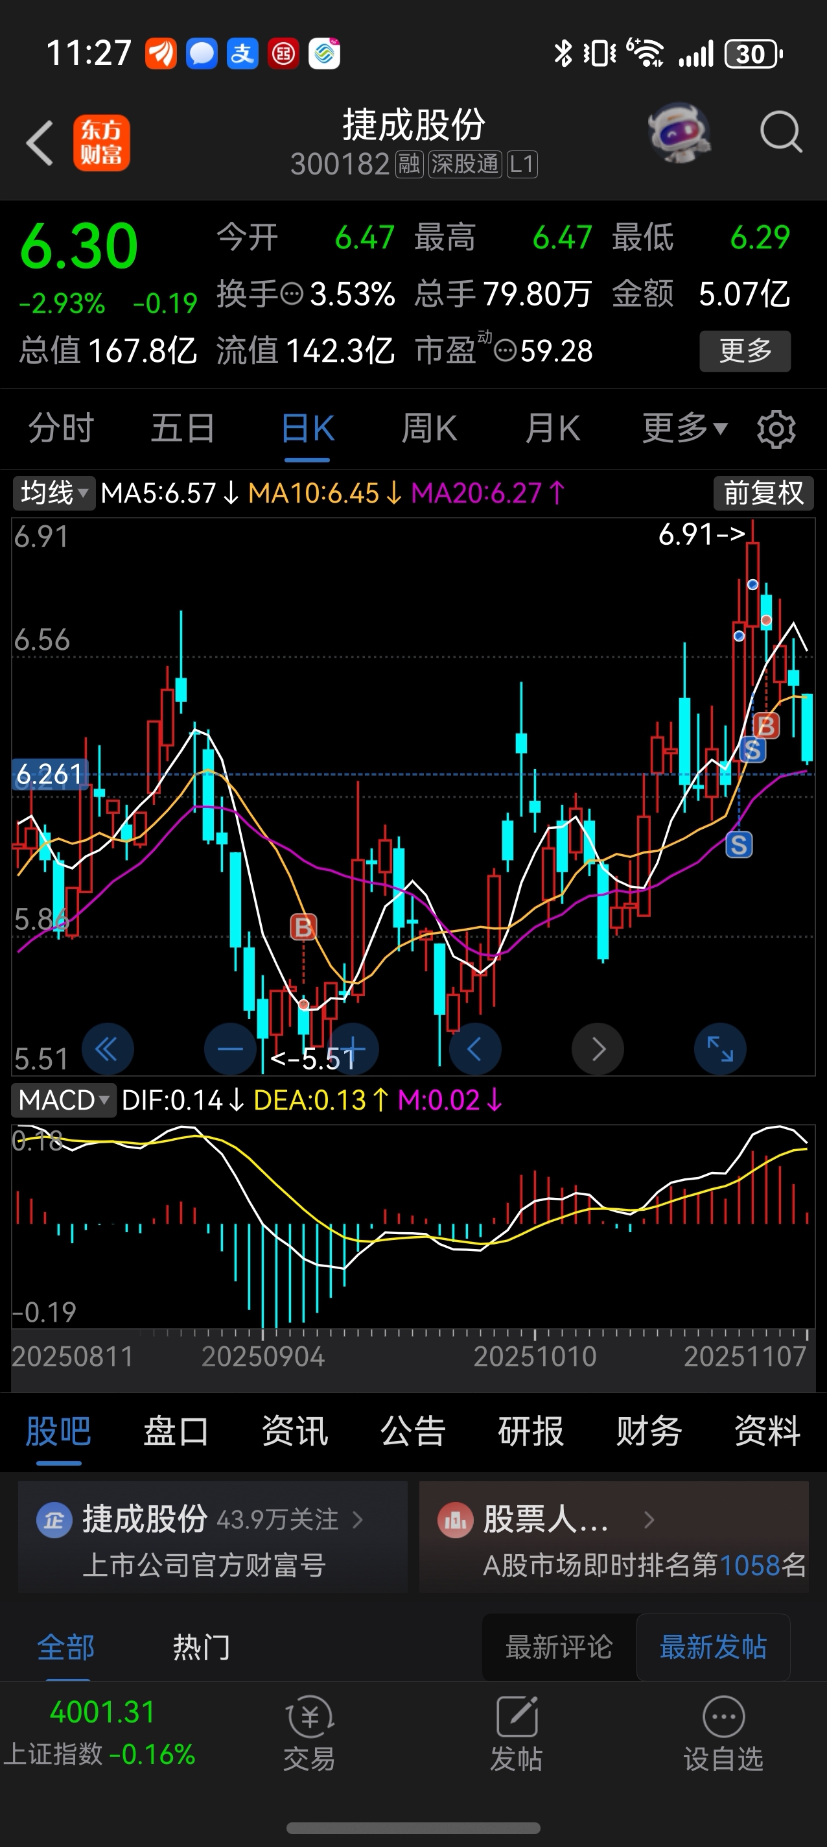Tap the 捷成股份 company 企 badge icon
The height and width of the screenshot is (1847, 827).
pos(54,1519)
